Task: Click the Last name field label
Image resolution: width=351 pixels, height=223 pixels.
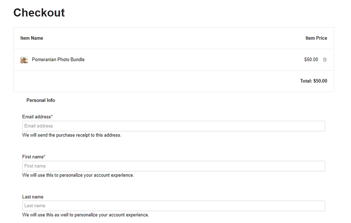Action: point(33,197)
